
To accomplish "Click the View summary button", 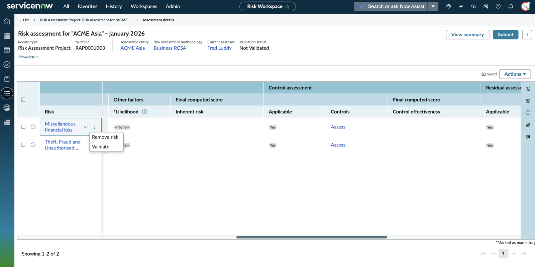I will coord(467,34).
